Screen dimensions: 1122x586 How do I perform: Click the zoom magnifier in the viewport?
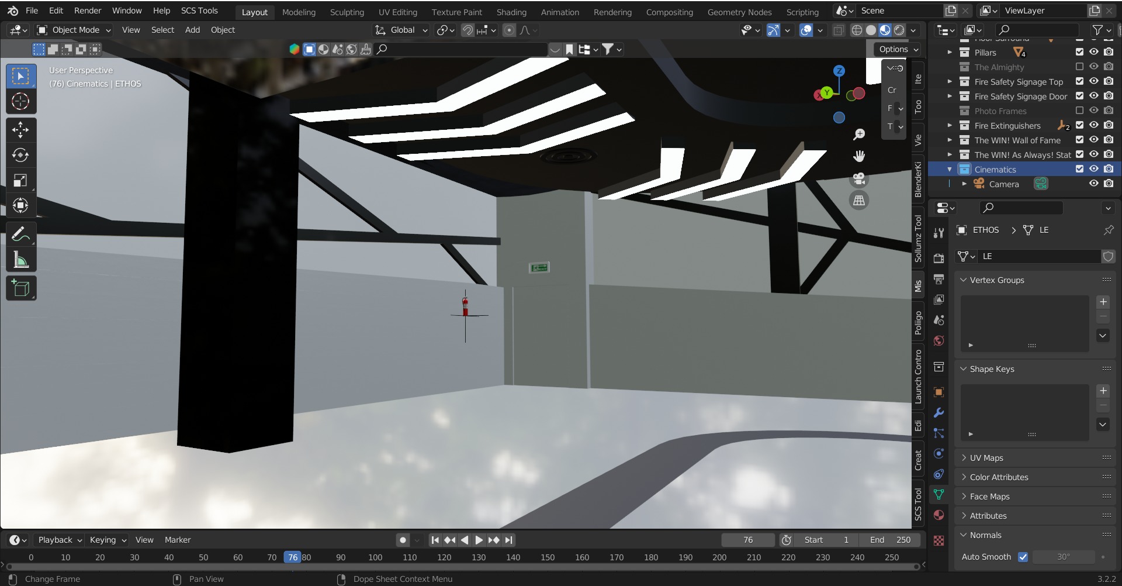click(x=859, y=135)
